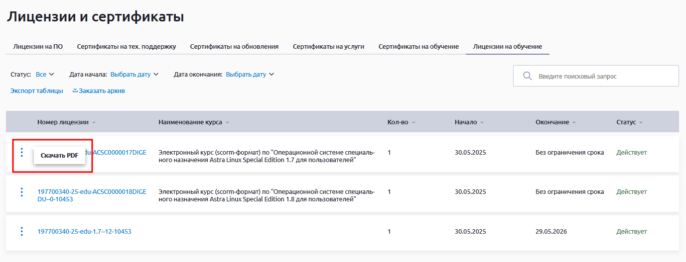Choose Скачать PDF from the popup menu
Viewport: 686px width, 262px height.
[59, 156]
